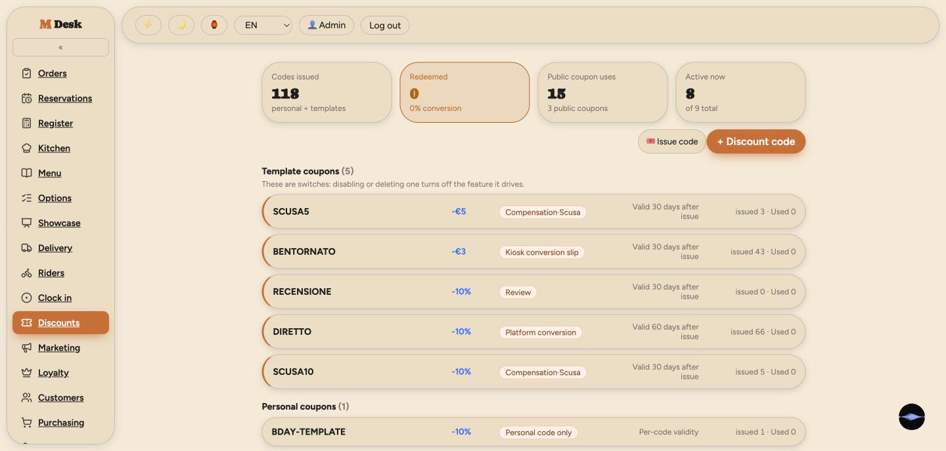Image resolution: width=946 pixels, height=451 pixels.
Task: Select the Redeemed stat card
Action: click(x=464, y=93)
